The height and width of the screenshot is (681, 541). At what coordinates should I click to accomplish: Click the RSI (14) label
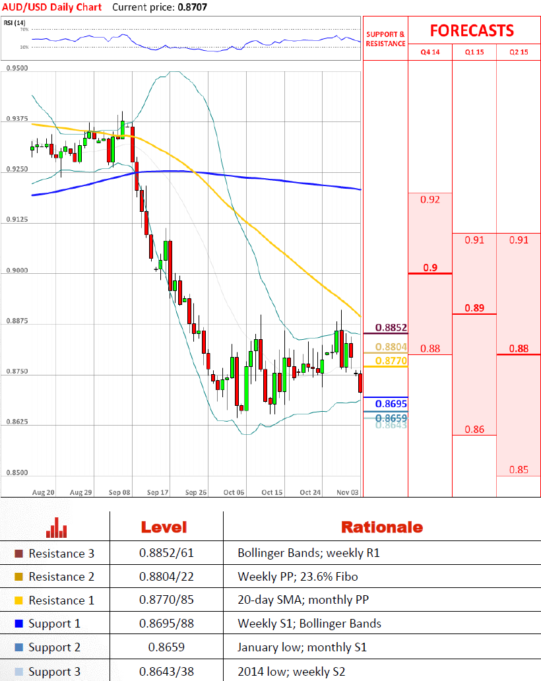pyautogui.click(x=15, y=22)
